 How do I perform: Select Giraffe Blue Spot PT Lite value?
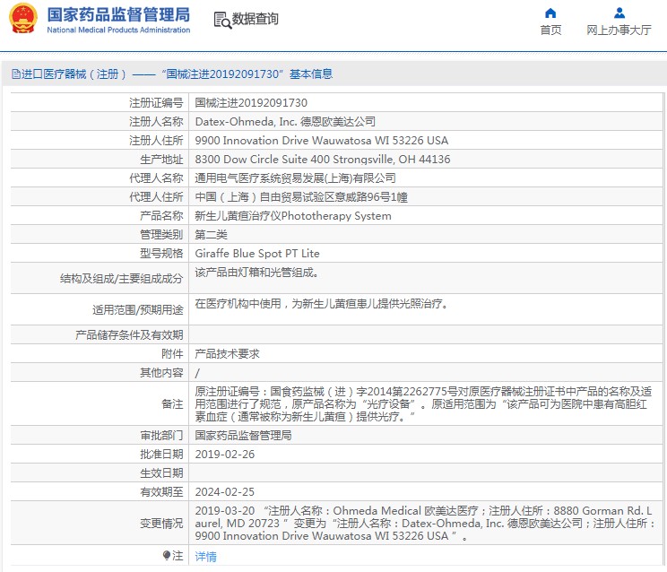[257, 254]
